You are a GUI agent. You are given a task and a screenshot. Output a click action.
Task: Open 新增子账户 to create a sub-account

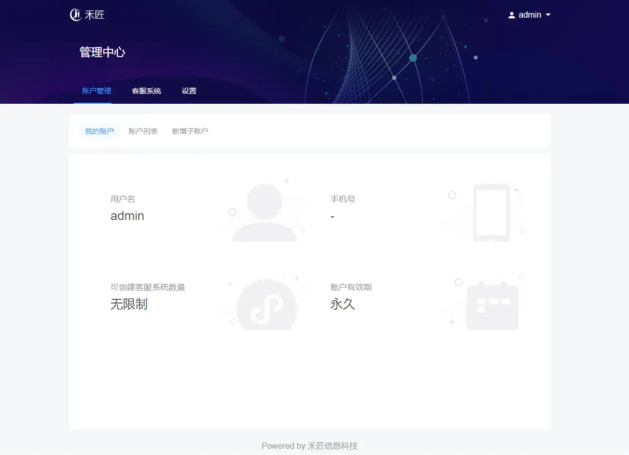point(189,131)
